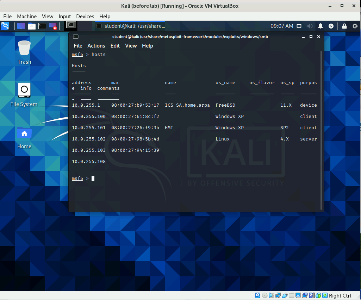Click the shared folders status icon

point(292,295)
